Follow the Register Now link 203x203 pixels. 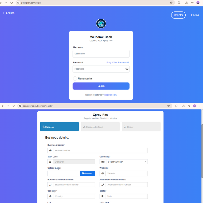pyautogui.click(x=110, y=95)
